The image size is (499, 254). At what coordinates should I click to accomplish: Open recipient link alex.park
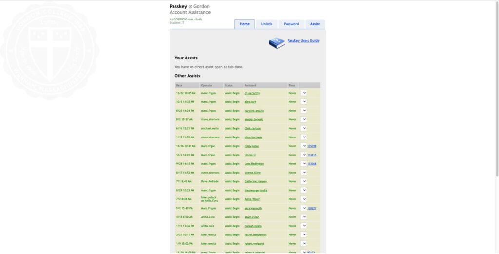pos(250,102)
